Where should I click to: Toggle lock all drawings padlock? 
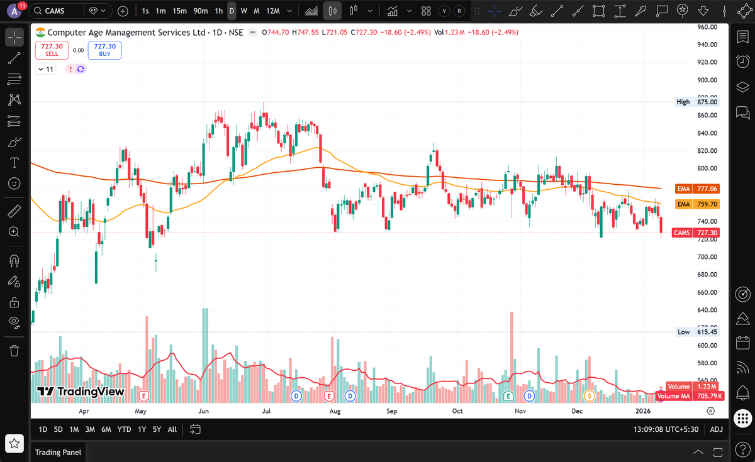(x=14, y=302)
